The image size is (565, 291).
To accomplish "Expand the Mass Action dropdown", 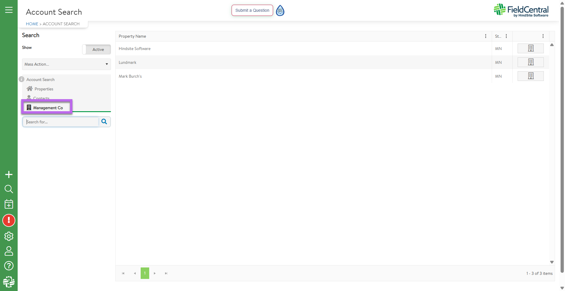I will pyautogui.click(x=66, y=64).
